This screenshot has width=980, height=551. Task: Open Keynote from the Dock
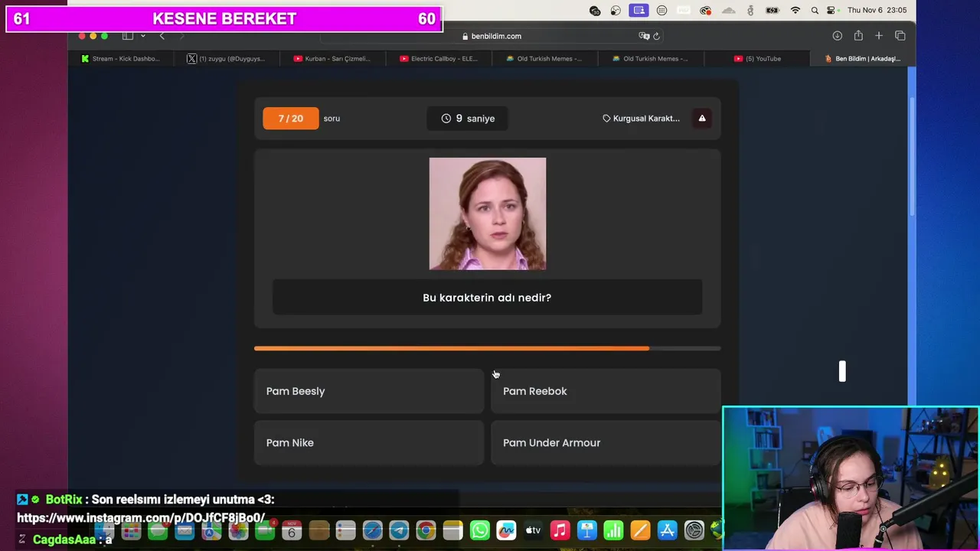(586, 530)
